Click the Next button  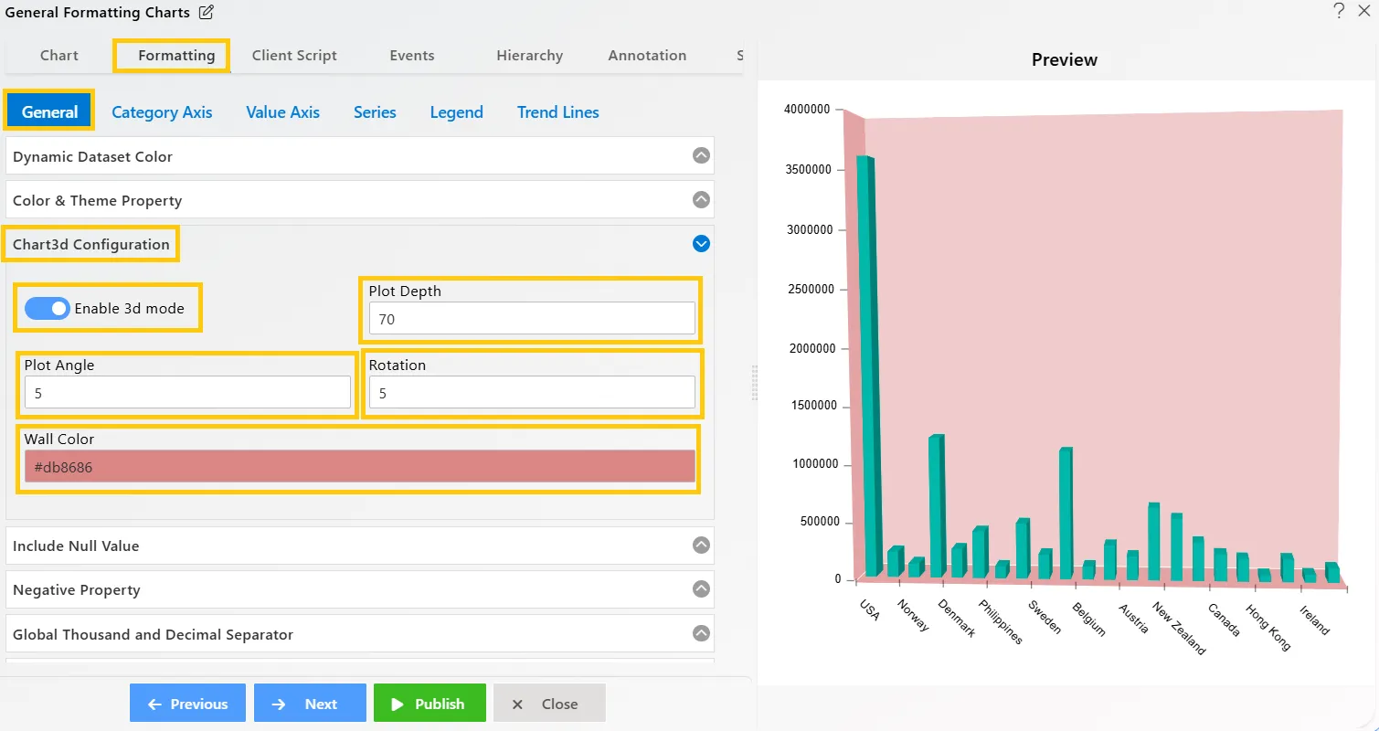click(x=310, y=704)
